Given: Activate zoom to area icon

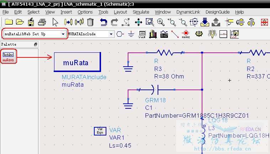Looking at the screenshot, I should (x=150, y=22).
